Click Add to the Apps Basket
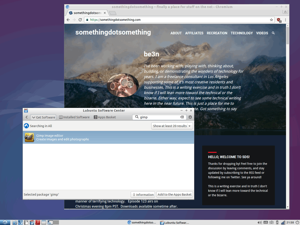Image resolution: width=300 pixels, height=225 pixels. point(175,194)
